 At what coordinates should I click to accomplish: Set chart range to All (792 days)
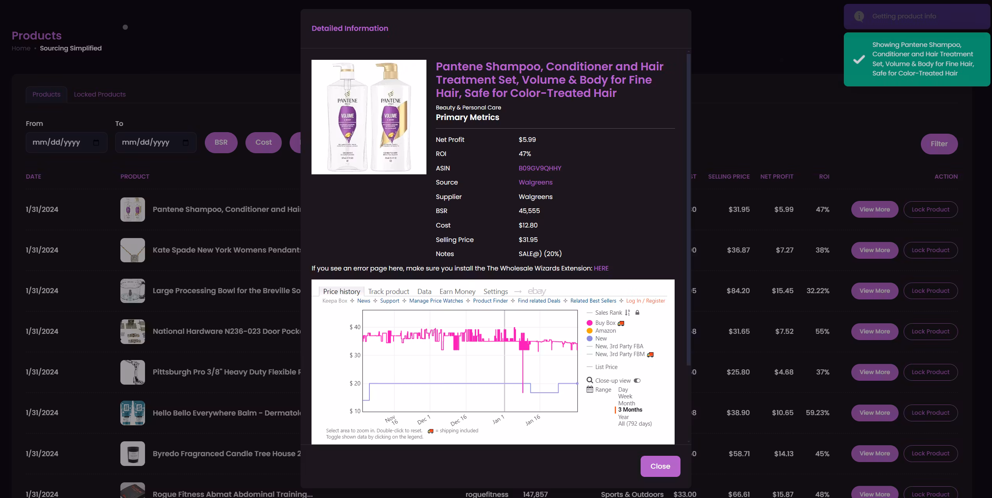[635, 424]
